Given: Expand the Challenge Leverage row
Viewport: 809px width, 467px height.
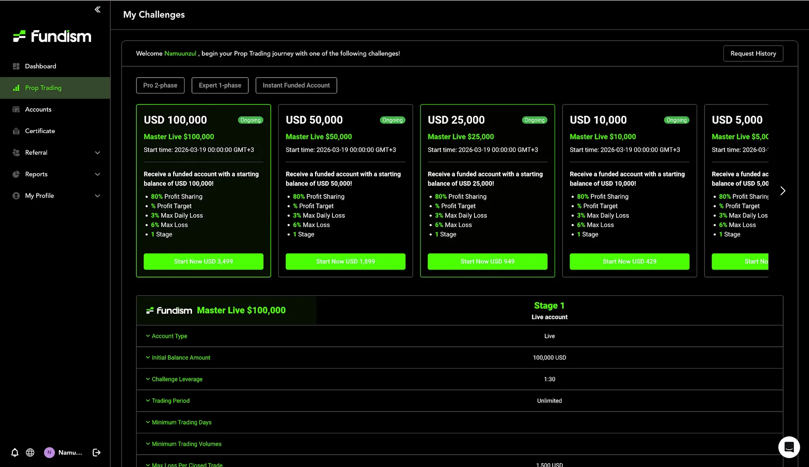Looking at the screenshot, I should (174, 379).
